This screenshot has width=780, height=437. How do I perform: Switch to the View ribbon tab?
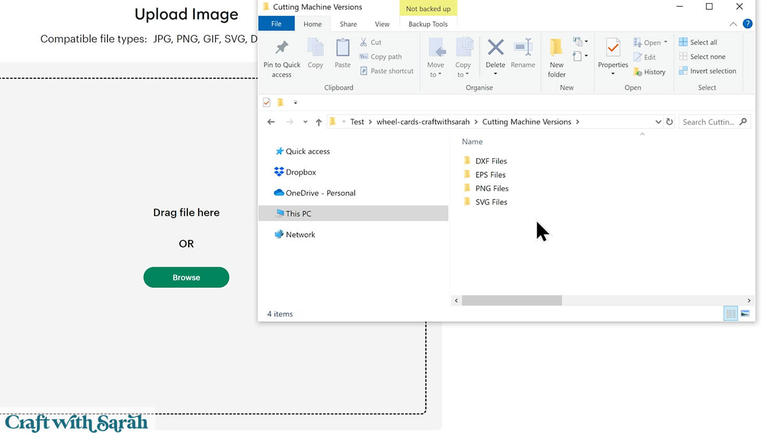click(x=382, y=24)
